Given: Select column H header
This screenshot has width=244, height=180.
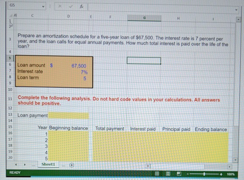Looking at the screenshot, I should (x=178, y=18).
